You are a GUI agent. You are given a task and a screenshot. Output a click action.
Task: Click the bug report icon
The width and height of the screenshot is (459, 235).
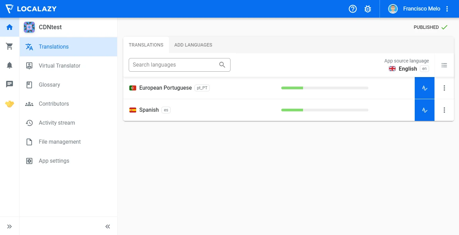368,9
